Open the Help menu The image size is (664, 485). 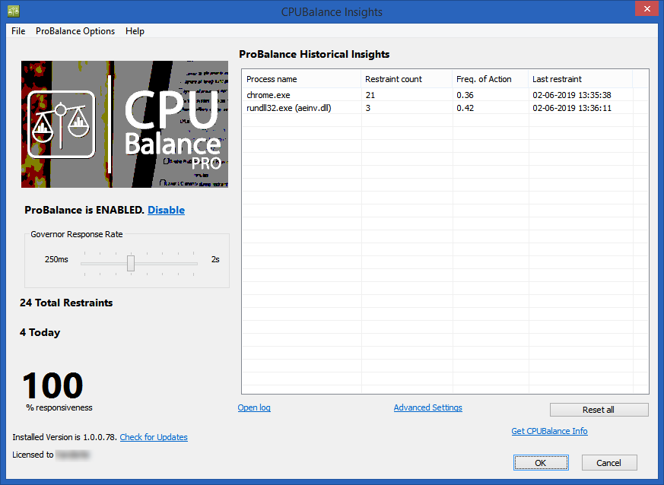135,31
